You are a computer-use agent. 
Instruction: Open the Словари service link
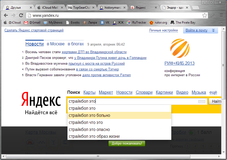pyautogui.click(x=144, y=92)
